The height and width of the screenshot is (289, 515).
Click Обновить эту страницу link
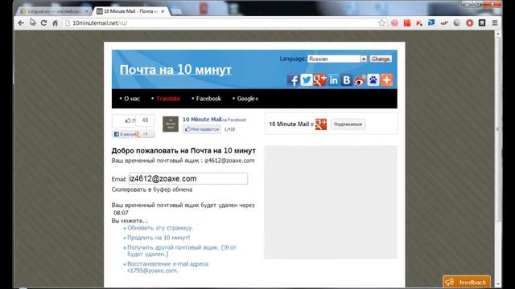click(x=160, y=228)
